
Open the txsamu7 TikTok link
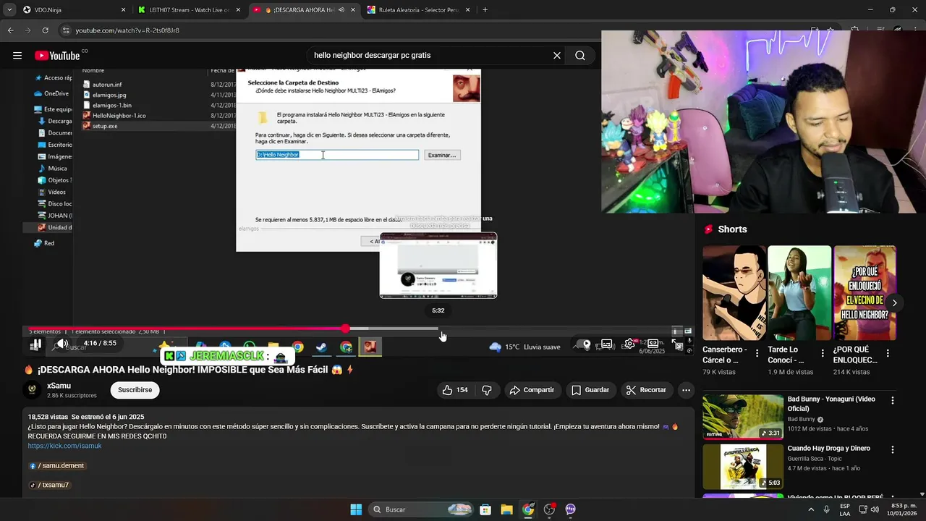click(50, 485)
